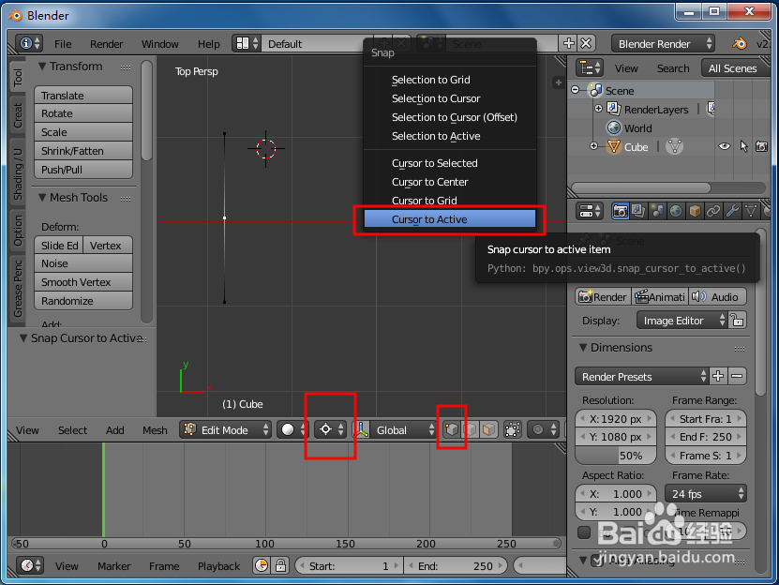
Task: Open the Info editor type selector
Action: point(29,43)
